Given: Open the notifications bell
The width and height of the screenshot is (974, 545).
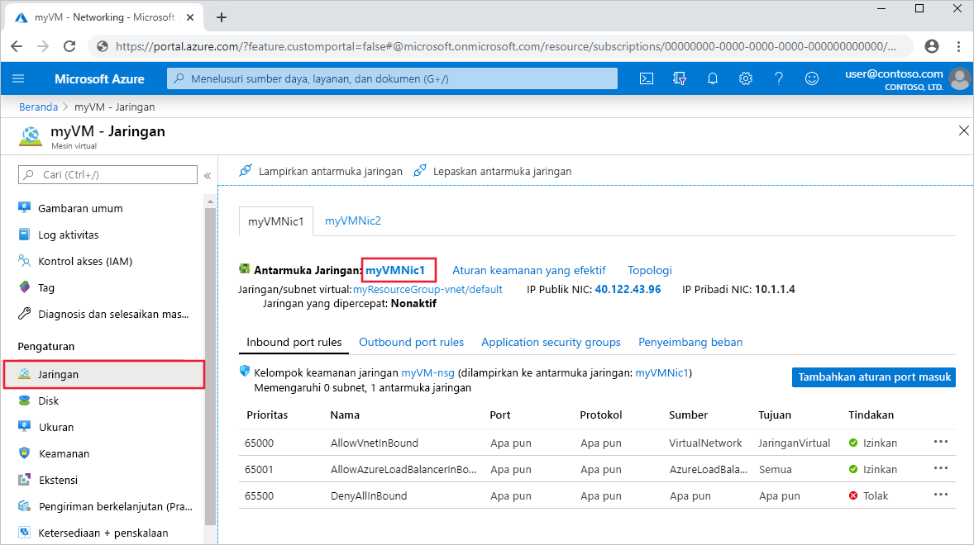Looking at the screenshot, I should (x=712, y=78).
